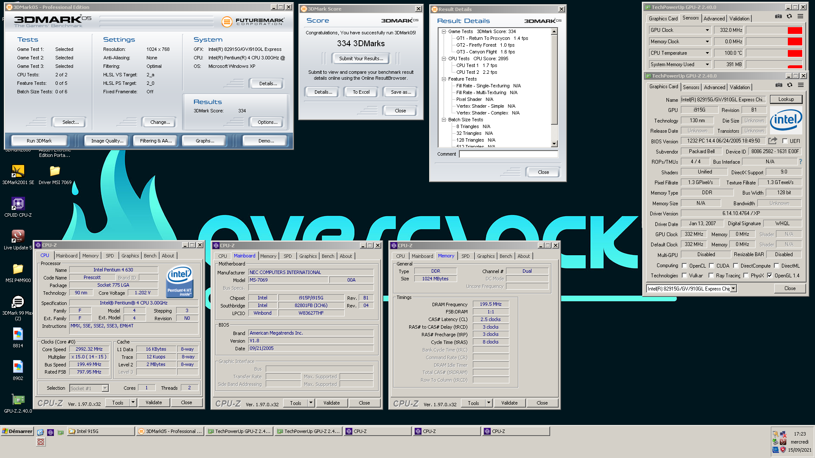Click CPU-Z quick launch icon in taskbar
This screenshot has width=815, height=458.
pos(51,432)
